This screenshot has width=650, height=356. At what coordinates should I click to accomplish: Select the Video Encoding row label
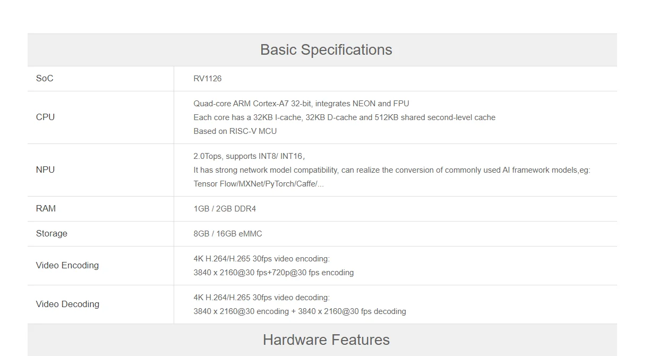[x=67, y=266]
